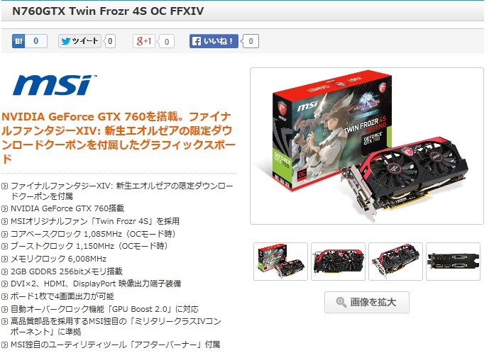
Task: Select the first thumbnail with box and card
Action: point(280,262)
